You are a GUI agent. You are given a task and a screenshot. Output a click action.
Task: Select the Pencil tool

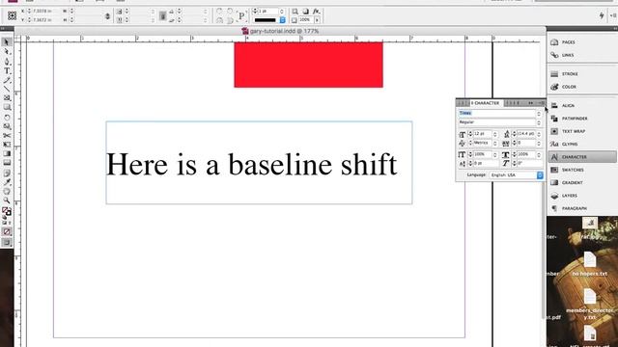7,80
